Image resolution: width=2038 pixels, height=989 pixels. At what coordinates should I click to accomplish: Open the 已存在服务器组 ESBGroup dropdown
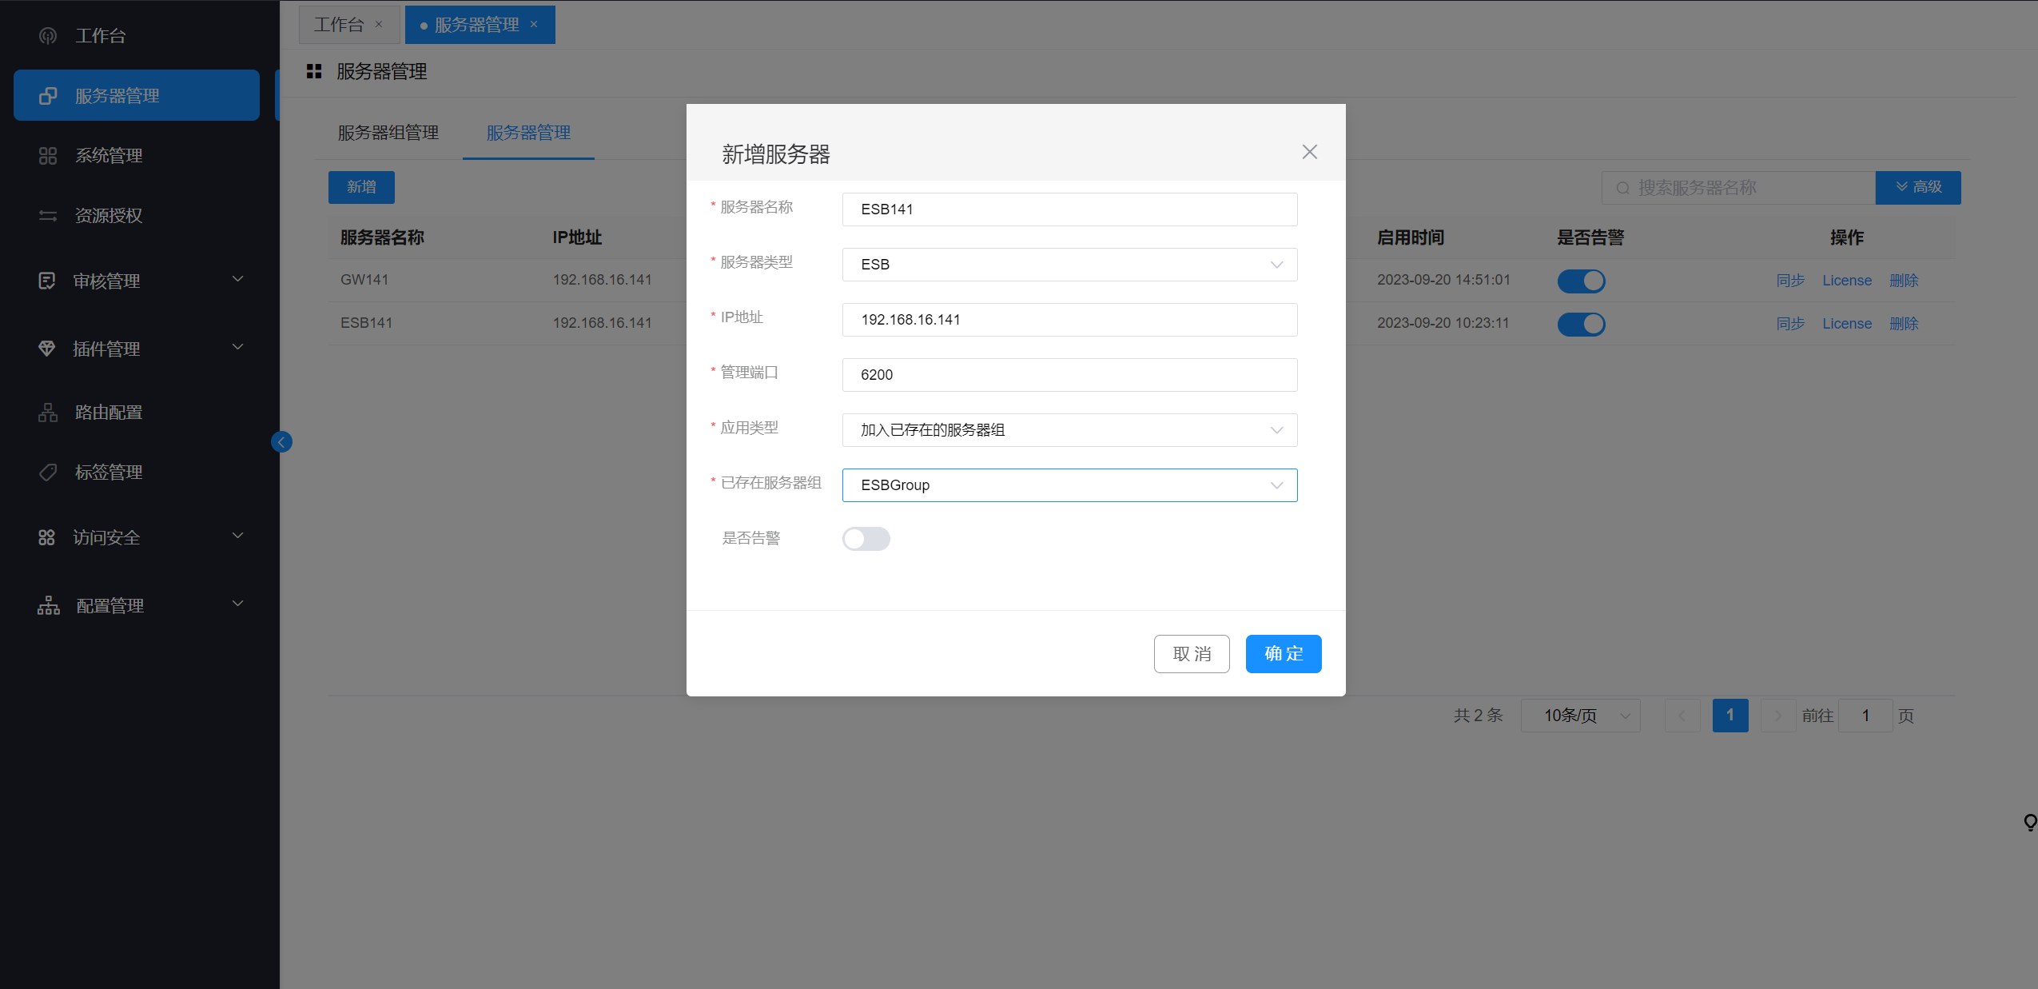coord(1069,485)
